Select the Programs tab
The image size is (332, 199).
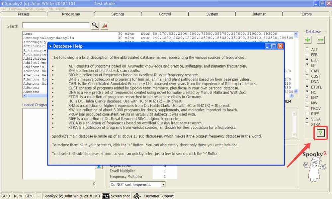tap(71, 14)
